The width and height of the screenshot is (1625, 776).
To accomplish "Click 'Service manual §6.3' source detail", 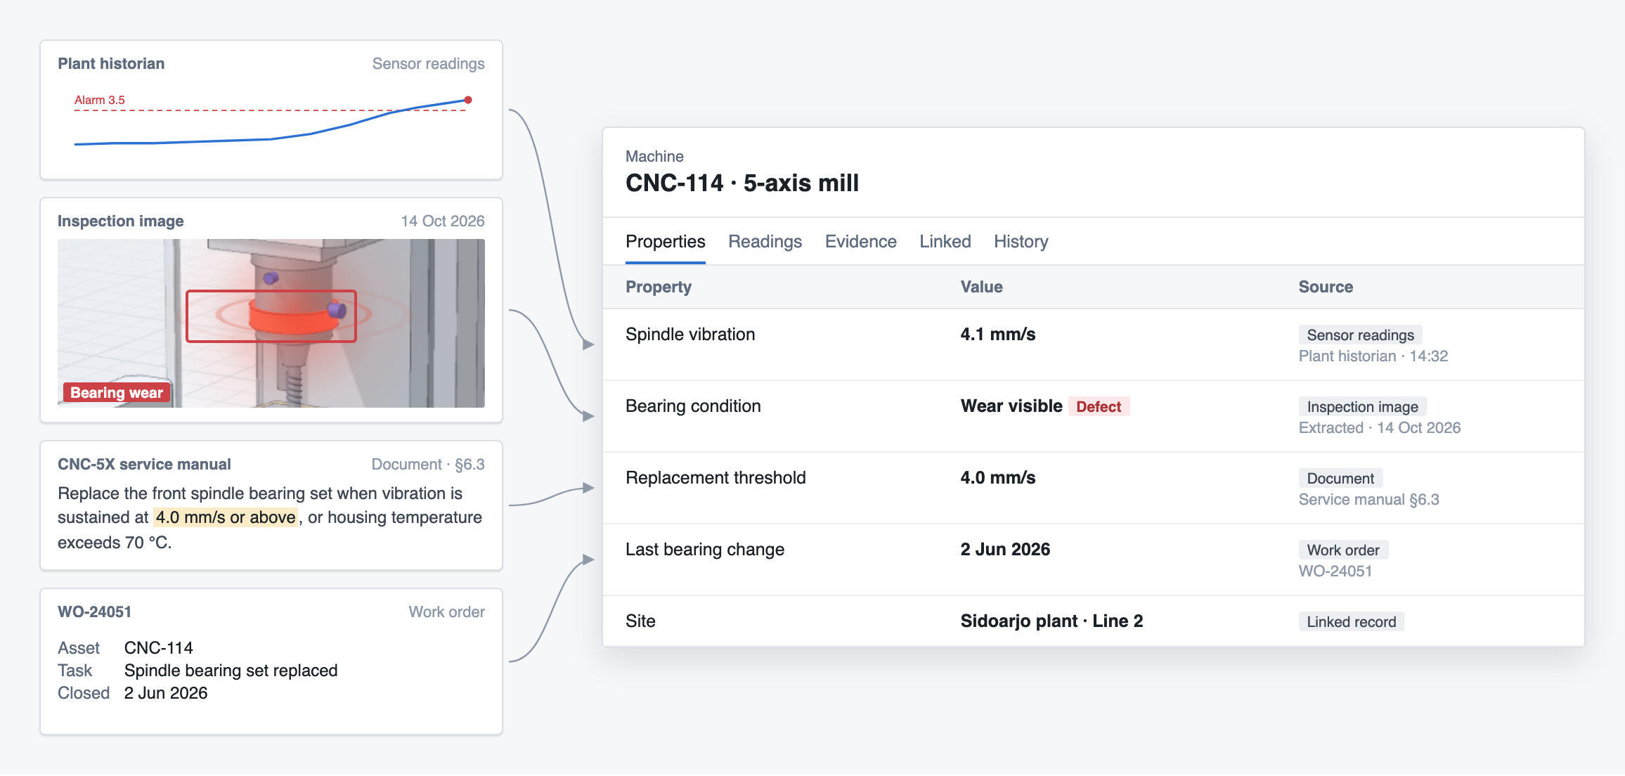I will 1369,500.
